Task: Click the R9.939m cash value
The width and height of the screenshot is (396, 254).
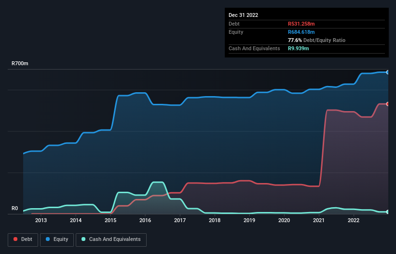Action: pyautogui.click(x=298, y=48)
